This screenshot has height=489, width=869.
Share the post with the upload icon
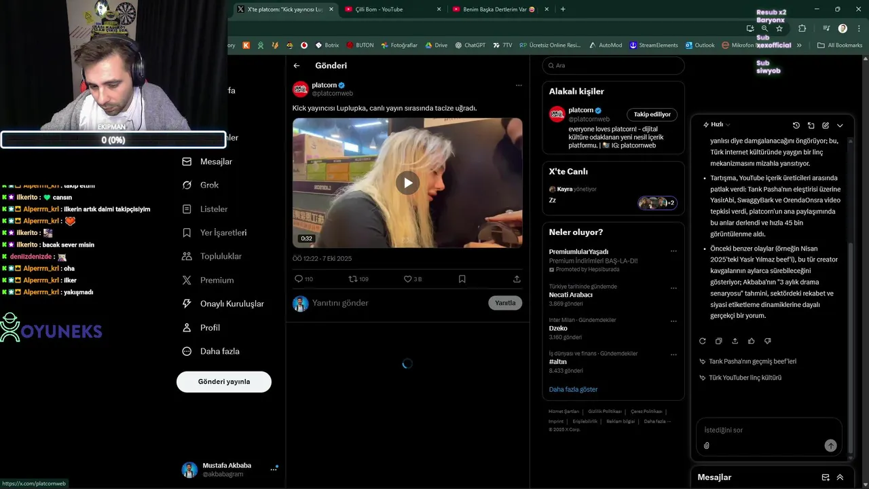pos(517,279)
